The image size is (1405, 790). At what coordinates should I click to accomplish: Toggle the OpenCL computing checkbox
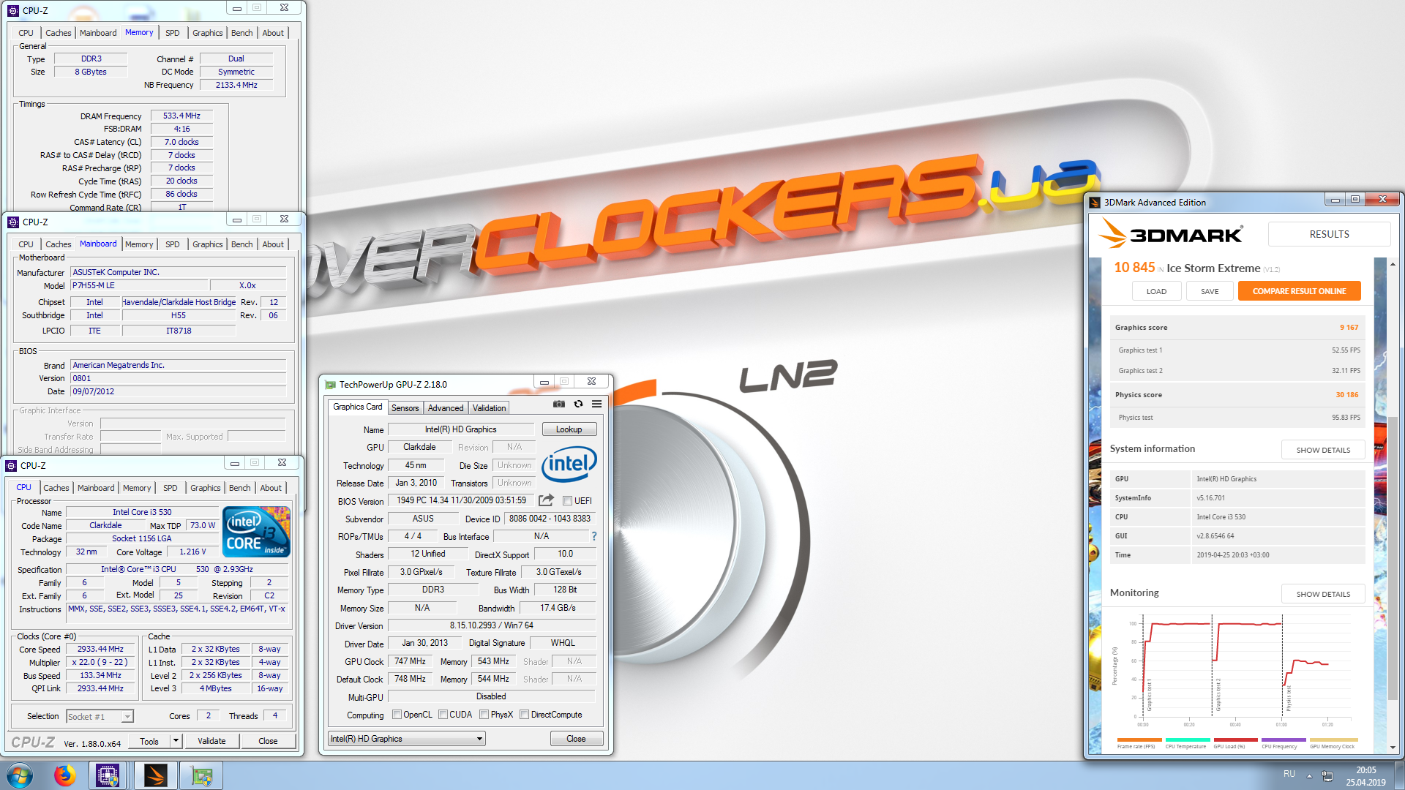[397, 715]
